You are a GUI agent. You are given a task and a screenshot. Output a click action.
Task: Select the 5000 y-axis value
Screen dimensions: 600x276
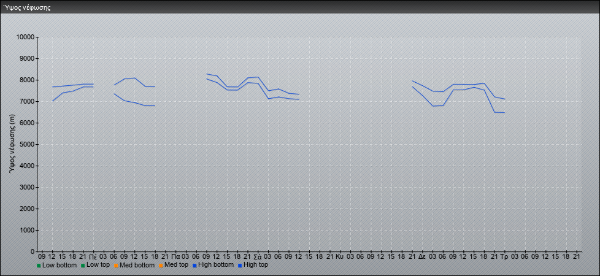(x=27, y=144)
